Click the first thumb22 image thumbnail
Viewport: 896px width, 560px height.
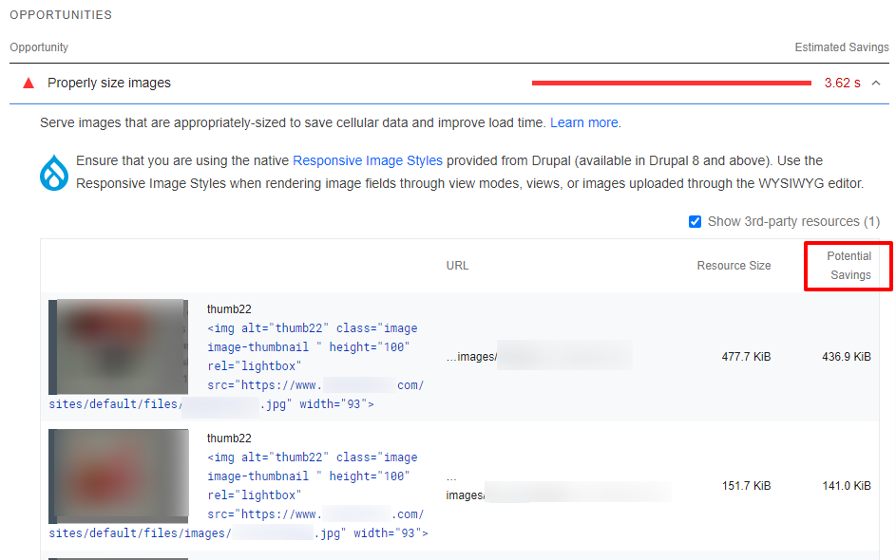(x=118, y=346)
